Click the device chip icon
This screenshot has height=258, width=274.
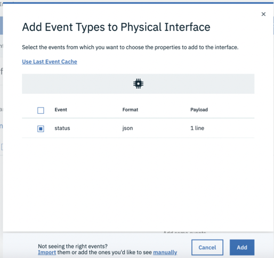[138, 84]
